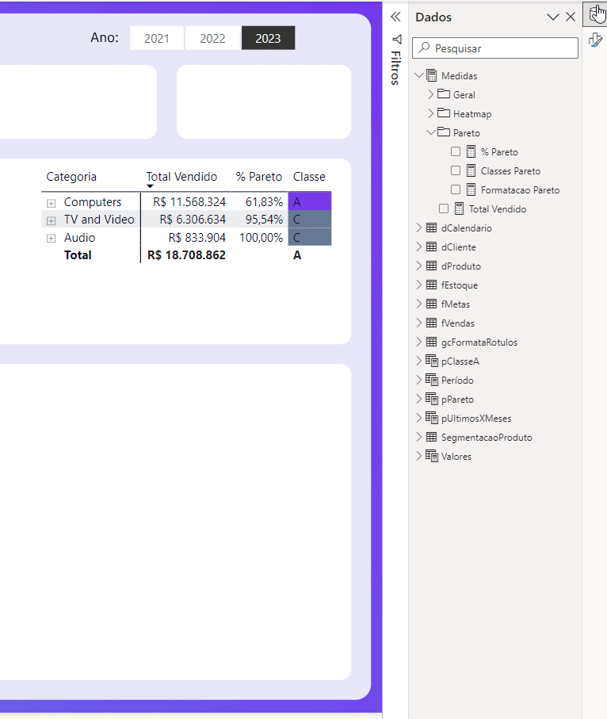Image resolution: width=607 pixels, height=719 pixels.
Task: Click the Pareto folder icon
Action: point(443,132)
